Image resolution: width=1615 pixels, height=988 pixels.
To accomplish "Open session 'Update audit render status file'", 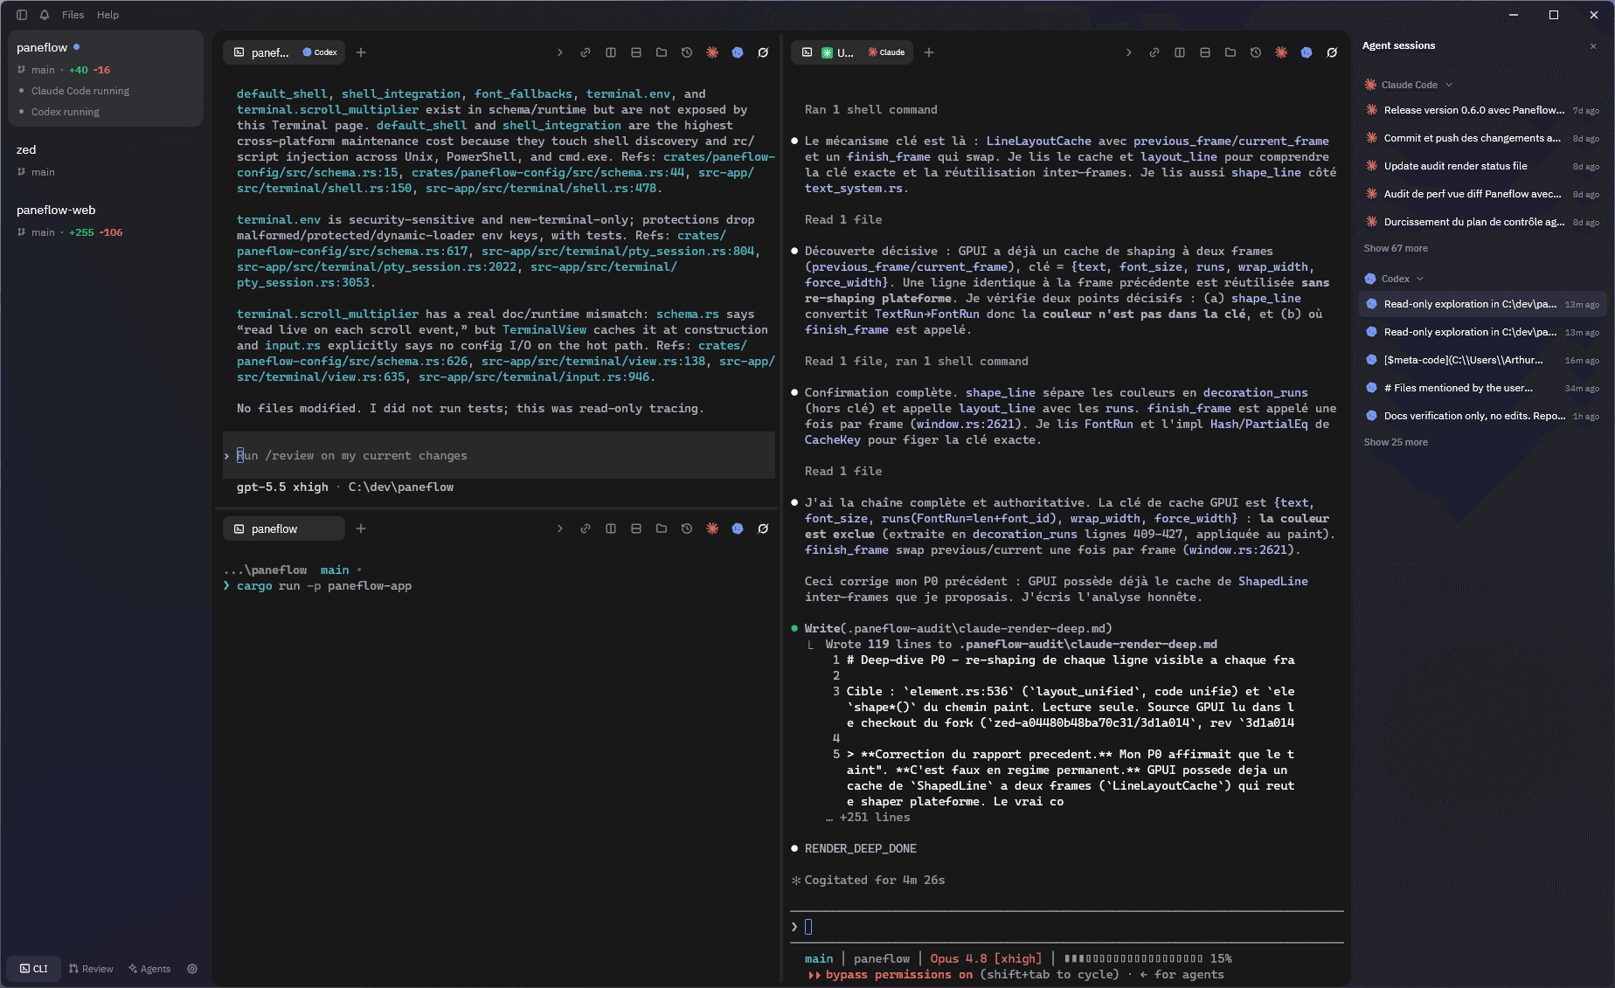I will coord(1482,166).
